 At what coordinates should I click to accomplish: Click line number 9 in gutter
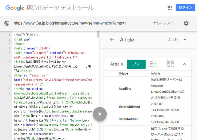(9, 93)
